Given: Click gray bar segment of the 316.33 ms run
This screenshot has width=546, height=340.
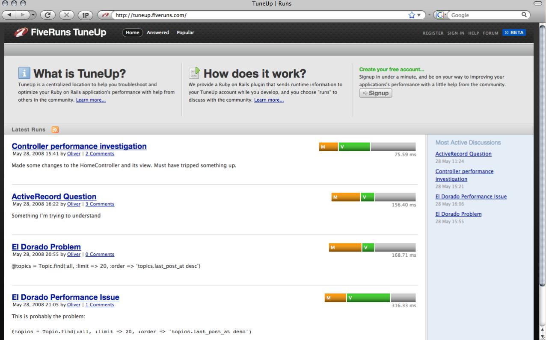Looking at the screenshot, I should [x=404, y=298].
